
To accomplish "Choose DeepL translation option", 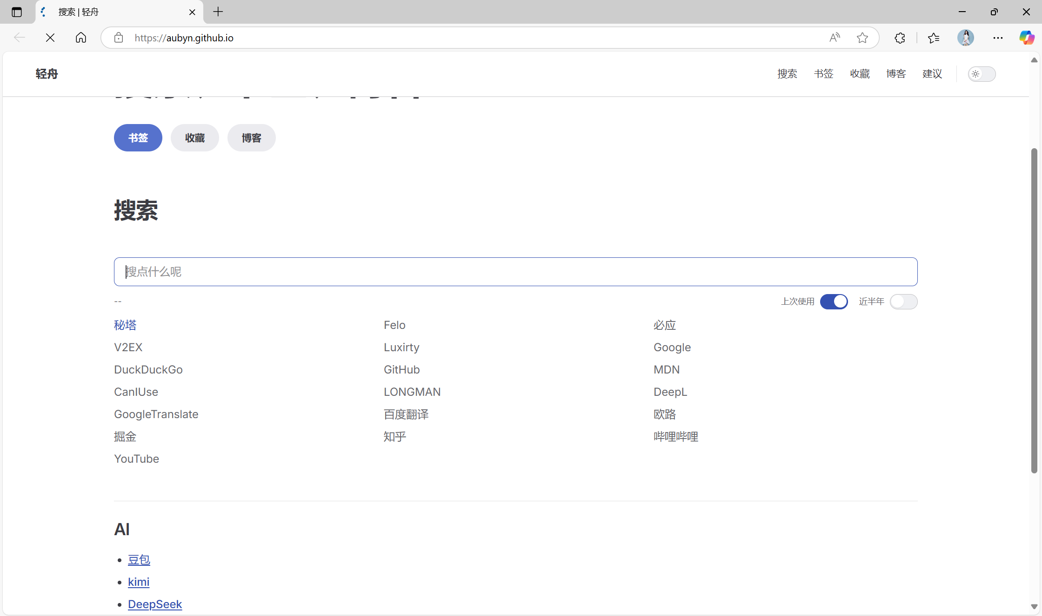I will [x=670, y=392].
